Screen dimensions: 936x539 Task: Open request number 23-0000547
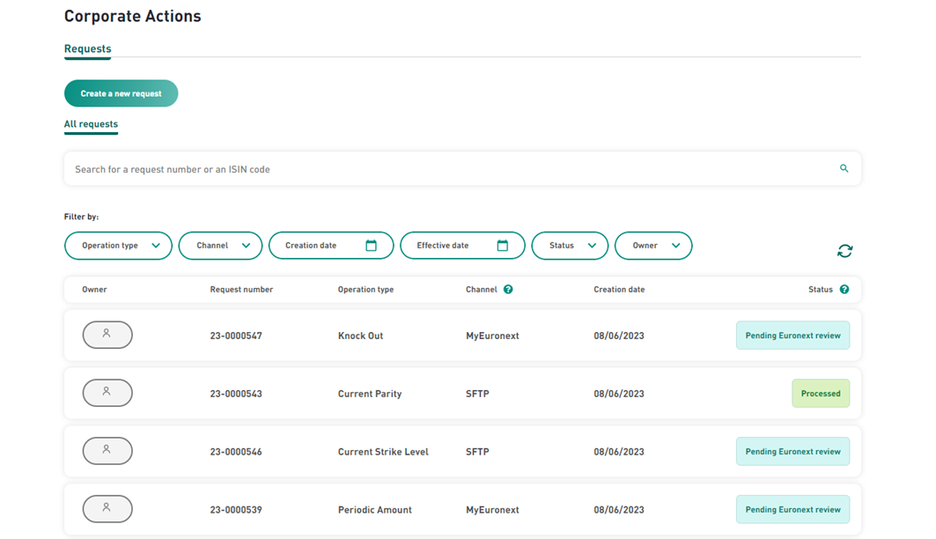pyautogui.click(x=236, y=336)
